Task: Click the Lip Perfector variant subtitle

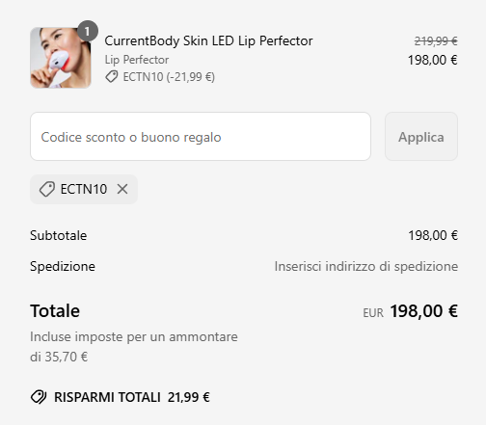Action: pos(137,60)
